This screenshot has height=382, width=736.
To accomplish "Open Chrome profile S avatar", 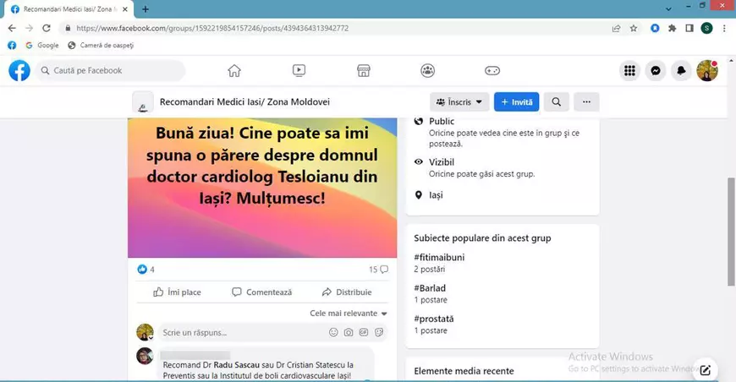I will (706, 28).
